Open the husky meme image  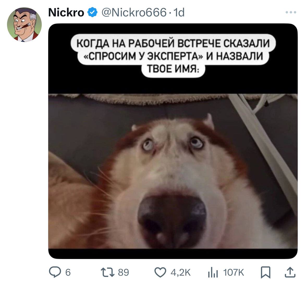pyautogui.click(x=173, y=141)
